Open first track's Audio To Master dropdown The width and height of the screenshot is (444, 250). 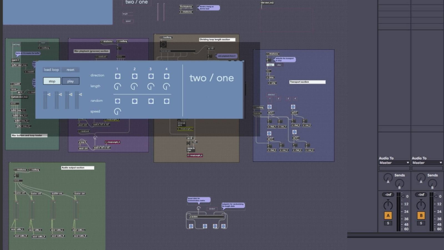click(394, 163)
